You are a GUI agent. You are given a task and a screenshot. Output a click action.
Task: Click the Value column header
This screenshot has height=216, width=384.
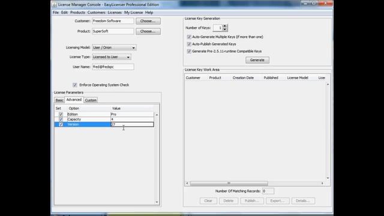click(116, 108)
